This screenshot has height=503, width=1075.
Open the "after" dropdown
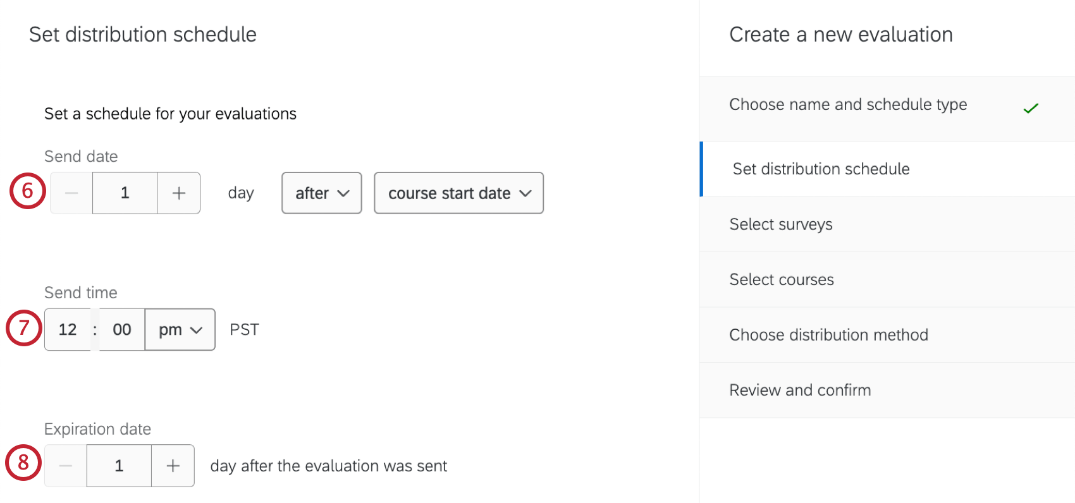321,193
